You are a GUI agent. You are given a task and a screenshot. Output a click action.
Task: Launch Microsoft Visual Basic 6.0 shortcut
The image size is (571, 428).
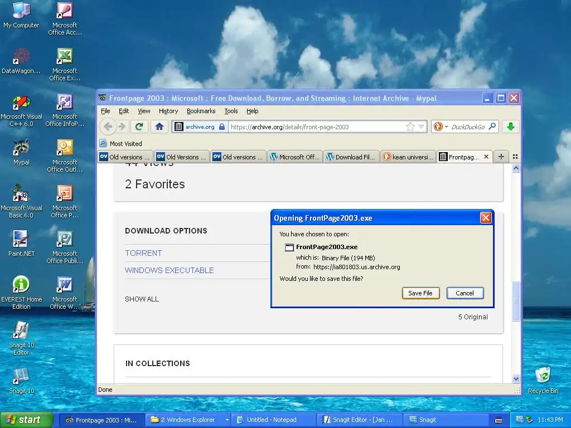pyautogui.click(x=21, y=202)
